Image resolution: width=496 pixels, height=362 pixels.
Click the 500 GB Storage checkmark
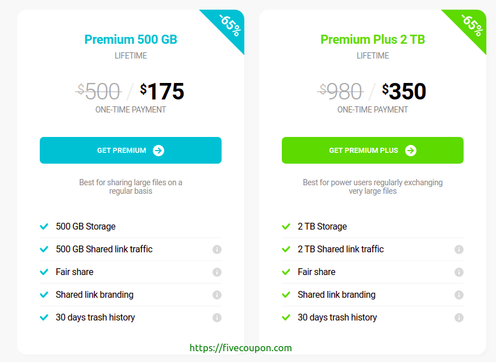pos(44,227)
